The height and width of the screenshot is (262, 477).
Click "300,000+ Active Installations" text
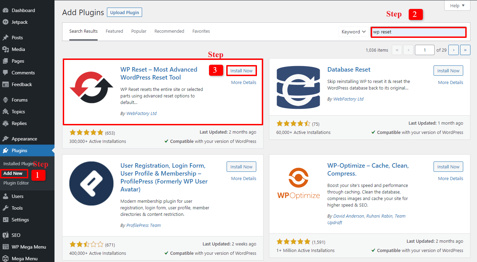coord(98,141)
